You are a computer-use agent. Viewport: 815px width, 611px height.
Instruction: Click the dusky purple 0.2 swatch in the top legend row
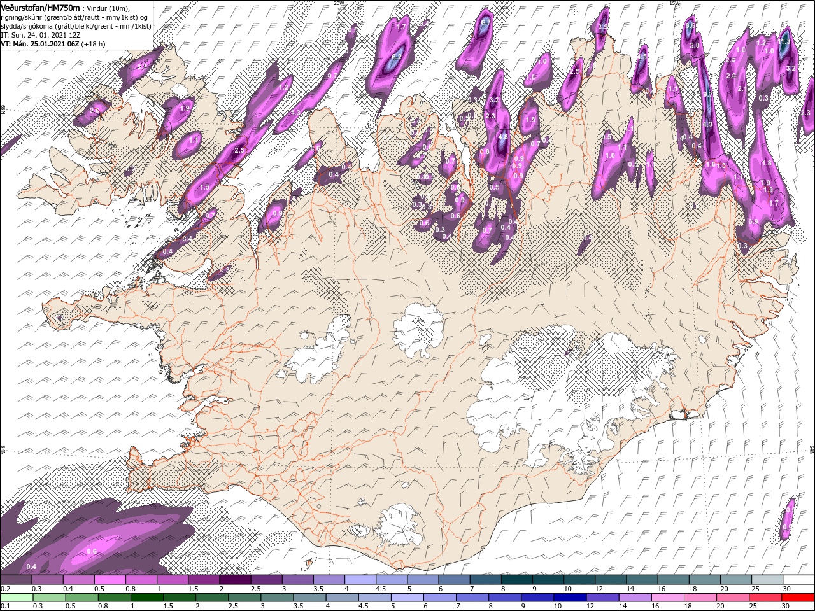click(17, 579)
